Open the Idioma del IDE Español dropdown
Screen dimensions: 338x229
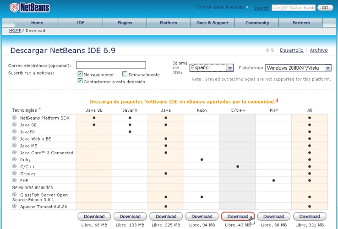tap(212, 68)
